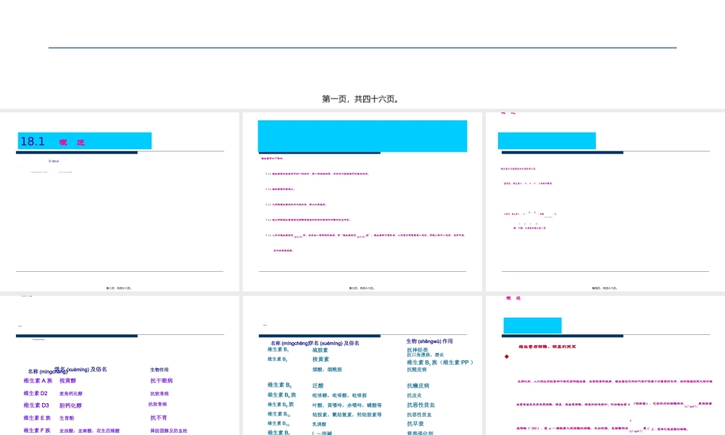The height and width of the screenshot is (435, 725).
Task: Click 胆钙化醇 in the 维生素 D3 row
Action: (72, 405)
